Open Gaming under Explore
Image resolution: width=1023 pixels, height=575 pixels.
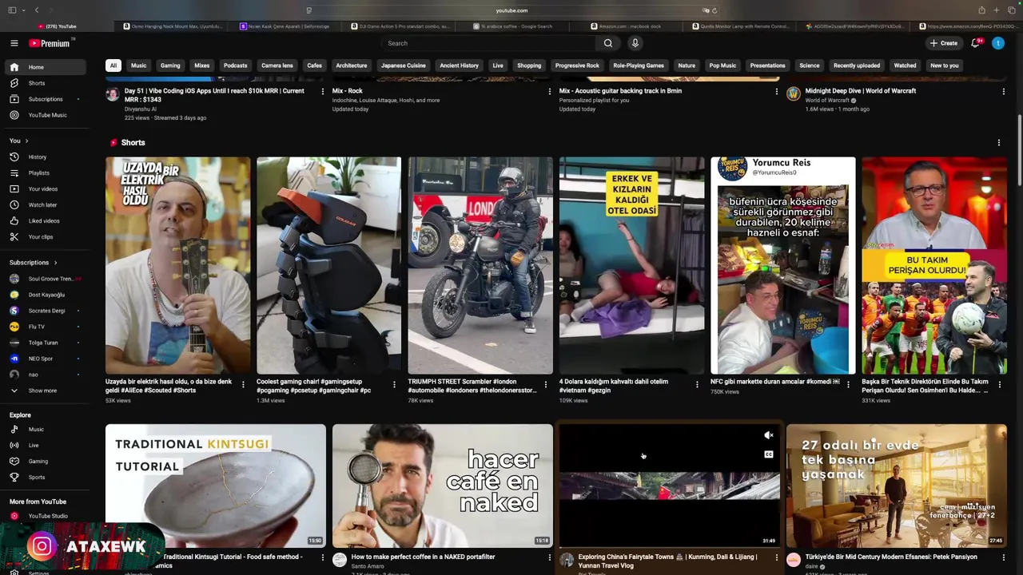click(46, 461)
